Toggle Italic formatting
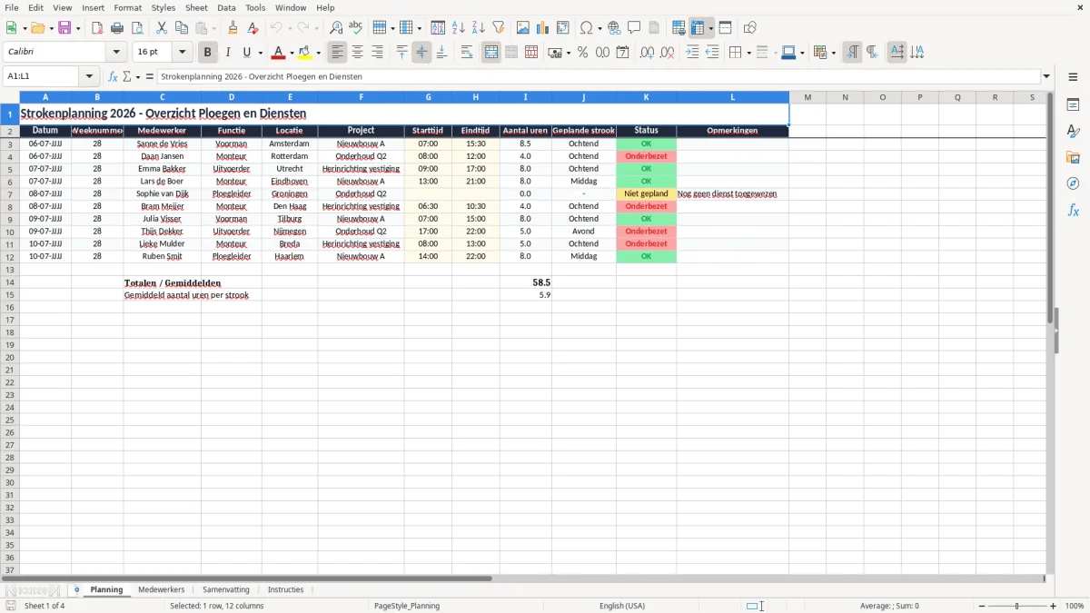The height and width of the screenshot is (613, 1090). pos(228,53)
